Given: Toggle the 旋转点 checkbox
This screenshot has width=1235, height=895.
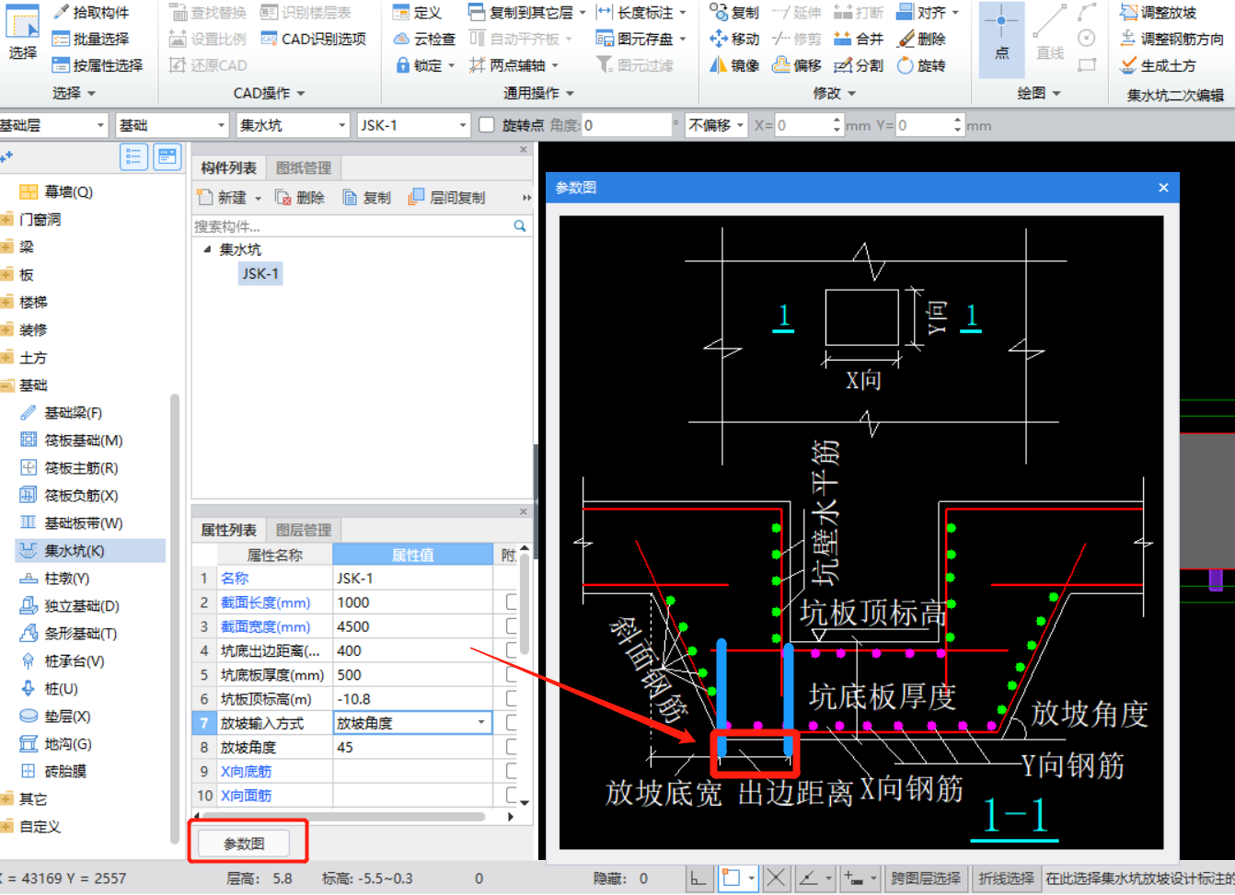Looking at the screenshot, I should click(488, 125).
